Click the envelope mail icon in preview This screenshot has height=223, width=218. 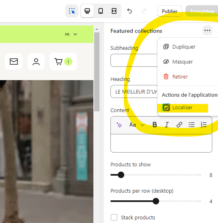[x=14, y=62]
